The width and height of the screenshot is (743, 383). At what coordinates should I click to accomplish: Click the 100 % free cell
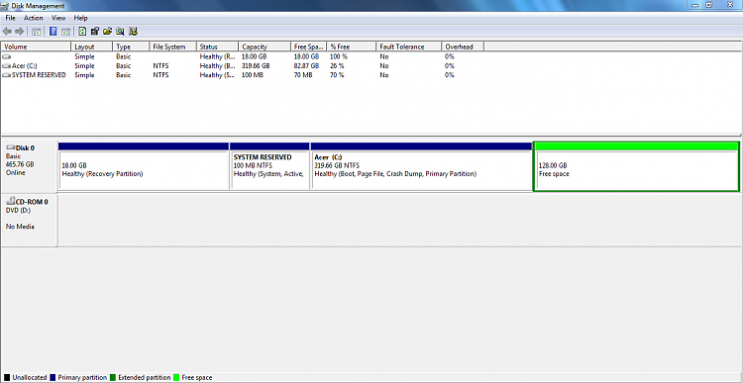point(339,56)
